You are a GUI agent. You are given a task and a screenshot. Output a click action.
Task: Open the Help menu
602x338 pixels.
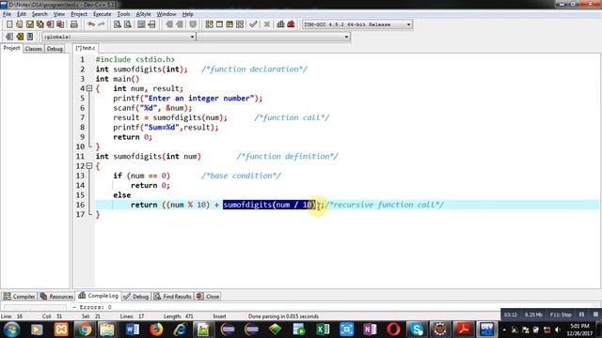click(x=188, y=14)
